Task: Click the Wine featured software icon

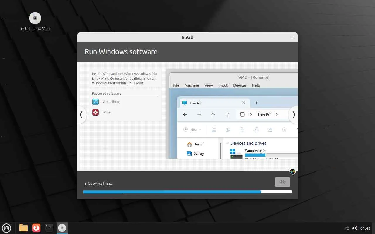Action: coord(96,112)
